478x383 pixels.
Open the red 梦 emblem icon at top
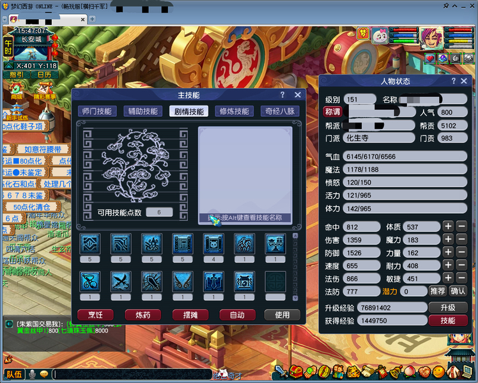point(362,33)
